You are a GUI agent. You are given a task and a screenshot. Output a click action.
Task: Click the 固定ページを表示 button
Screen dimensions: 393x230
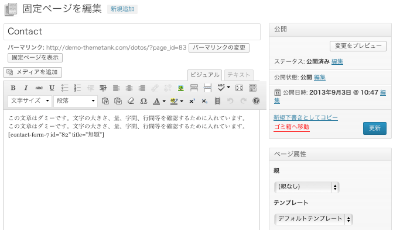coord(35,57)
